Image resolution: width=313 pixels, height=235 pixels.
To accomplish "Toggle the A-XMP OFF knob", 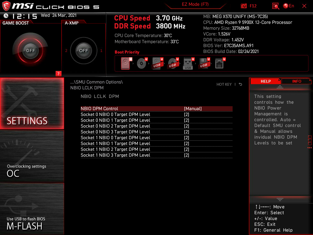I will tap(83, 50).
